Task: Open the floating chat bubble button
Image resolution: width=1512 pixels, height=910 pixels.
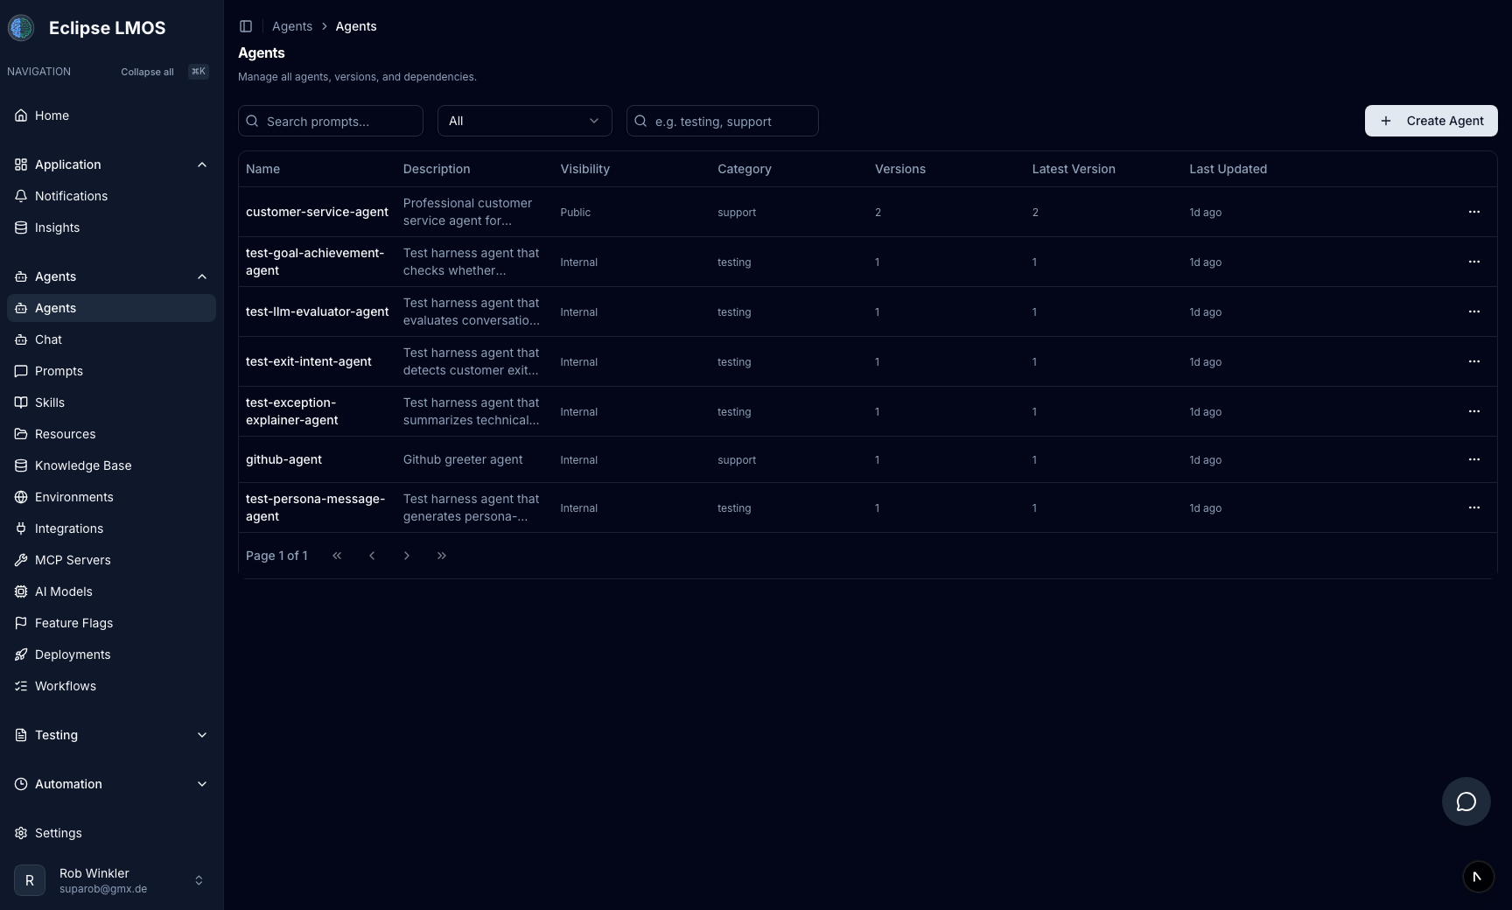Action: pyautogui.click(x=1466, y=801)
